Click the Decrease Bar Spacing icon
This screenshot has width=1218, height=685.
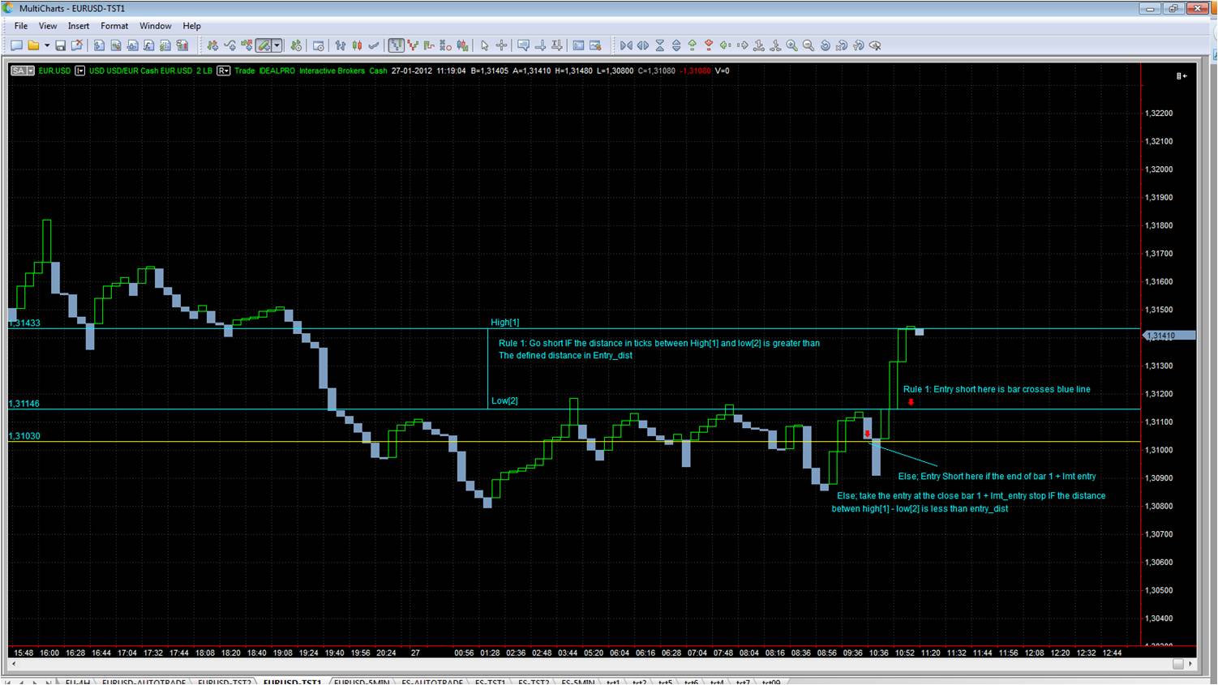pos(626,45)
